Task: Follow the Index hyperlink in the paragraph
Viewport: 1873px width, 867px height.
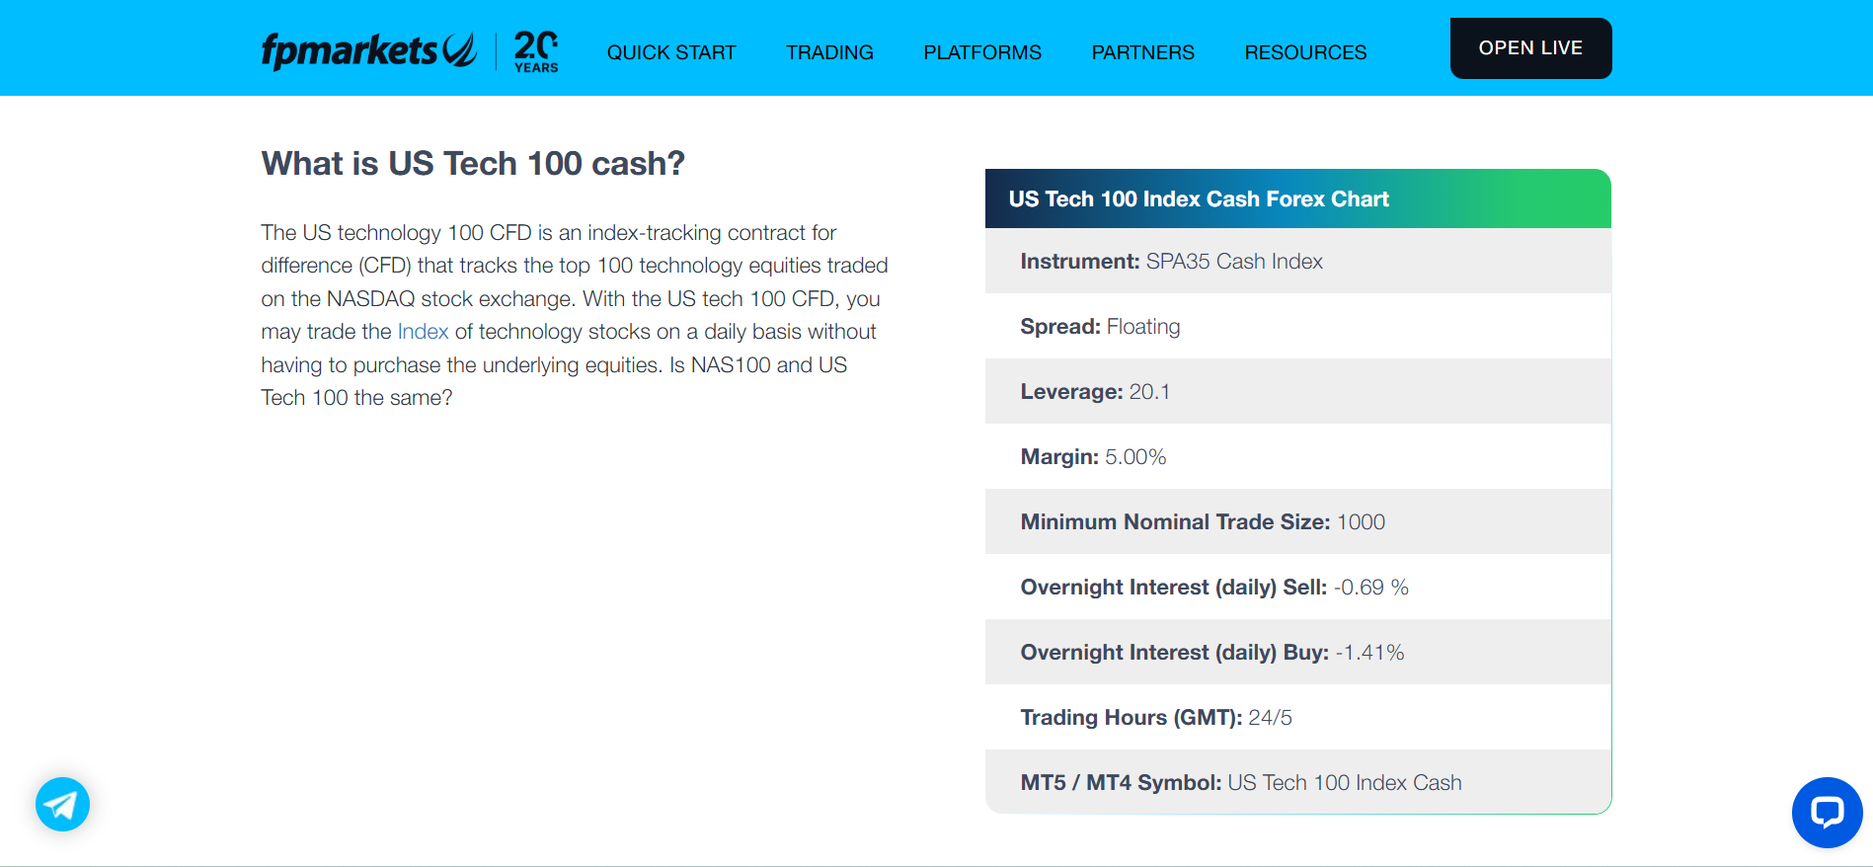Action: (423, 332)
